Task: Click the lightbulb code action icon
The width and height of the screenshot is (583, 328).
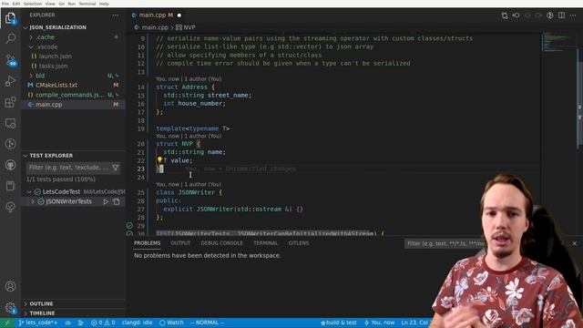Action: click(159, 160)
